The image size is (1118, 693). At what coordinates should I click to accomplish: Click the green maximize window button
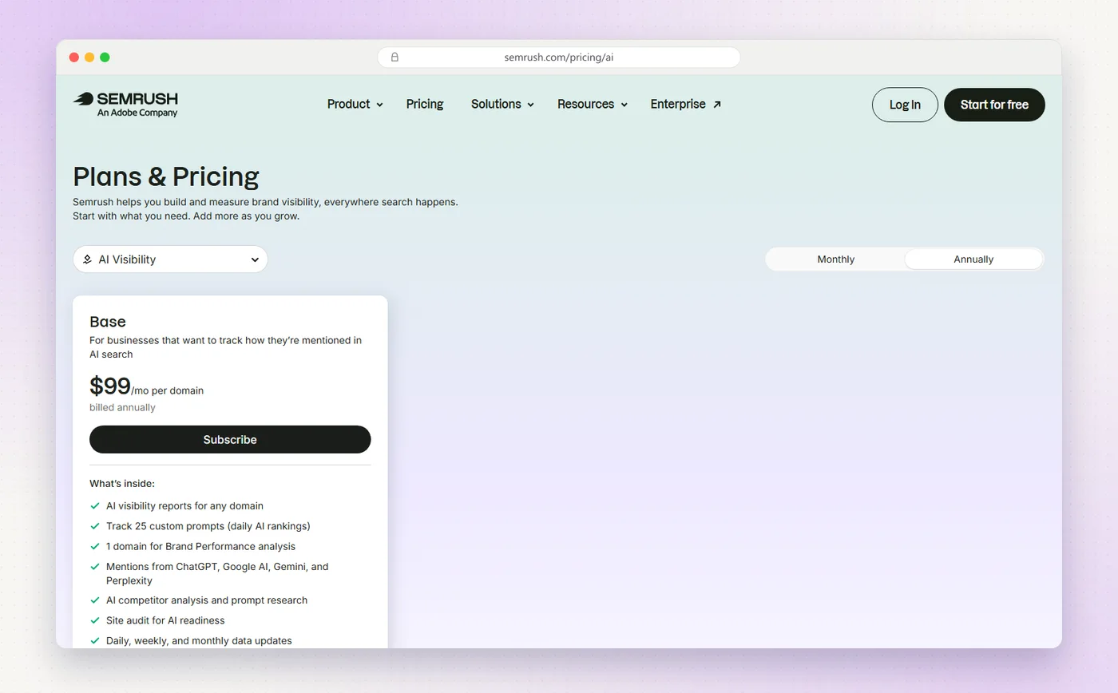coord(105,57)
